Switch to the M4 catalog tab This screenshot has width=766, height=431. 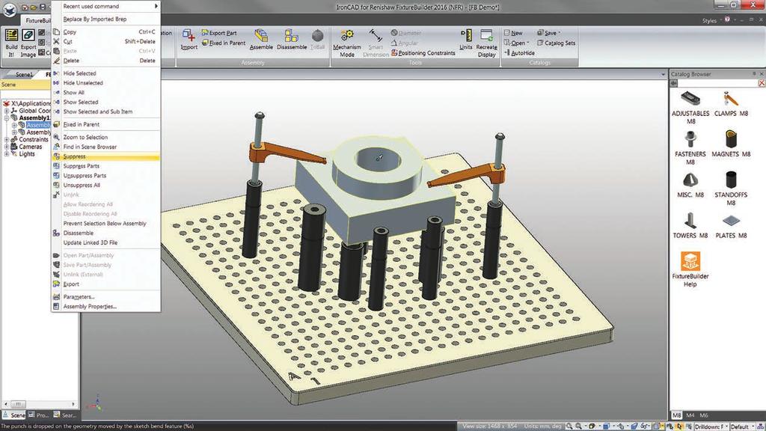[690, 415]
